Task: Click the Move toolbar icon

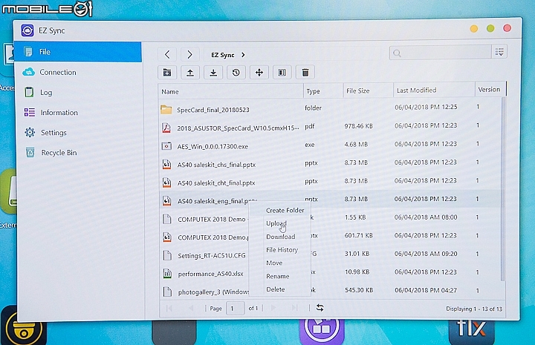Action: pos(259,72)
